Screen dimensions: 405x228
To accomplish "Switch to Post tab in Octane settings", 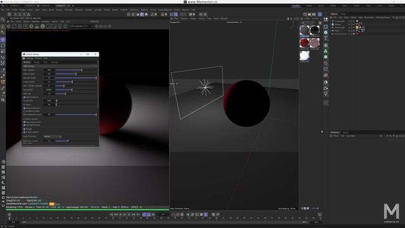I will [x=46, y=62].
